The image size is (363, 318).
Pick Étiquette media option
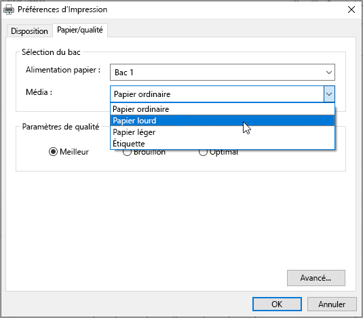[x=223, y=143]
